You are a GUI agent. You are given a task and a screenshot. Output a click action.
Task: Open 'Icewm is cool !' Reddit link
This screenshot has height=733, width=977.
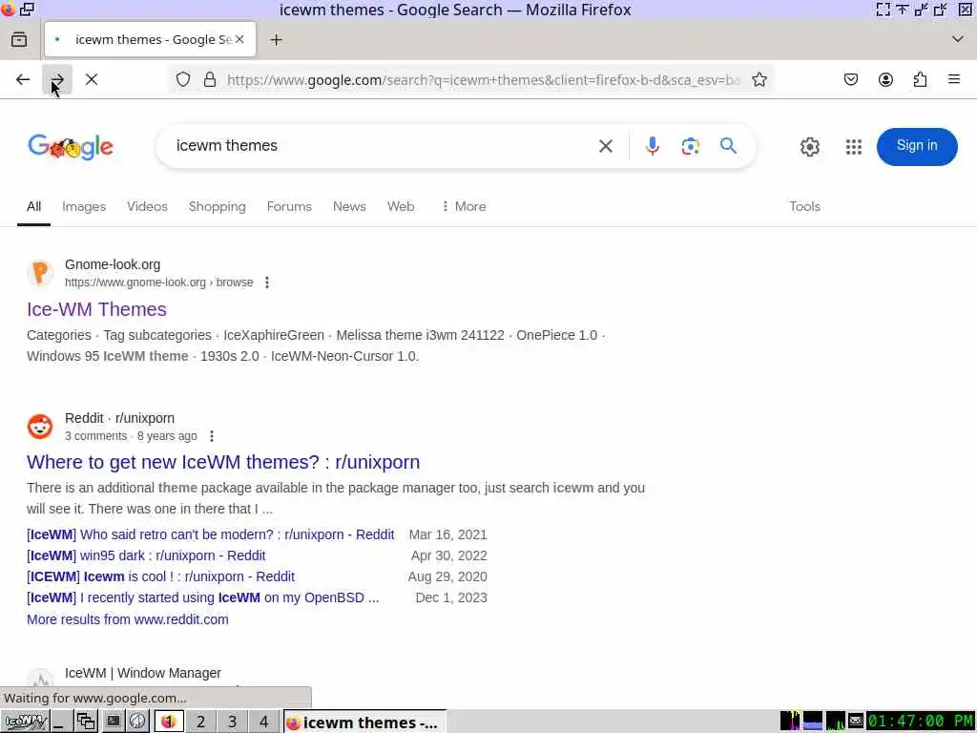[160, 576]
